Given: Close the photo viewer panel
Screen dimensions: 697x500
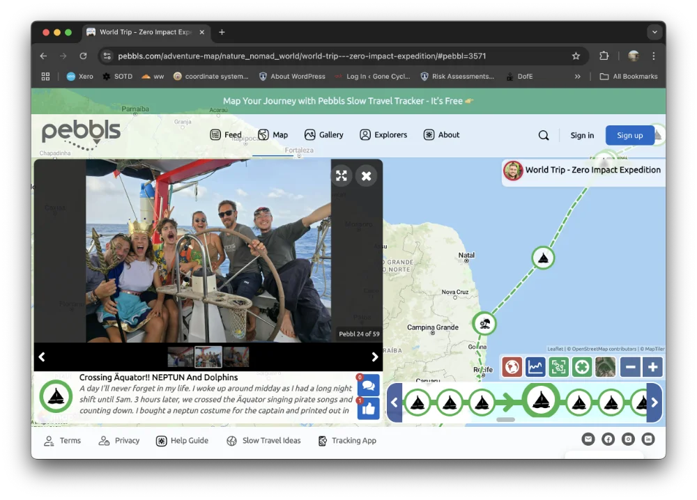Looking at the screenshot, I should pyautogui.click(x=366, y=175).
